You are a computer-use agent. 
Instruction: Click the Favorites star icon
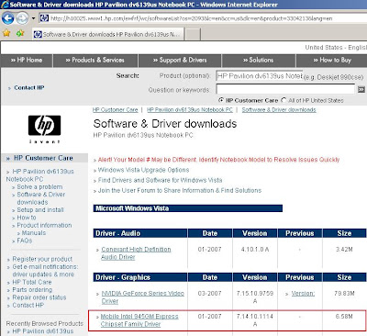[x=6, y=33]
